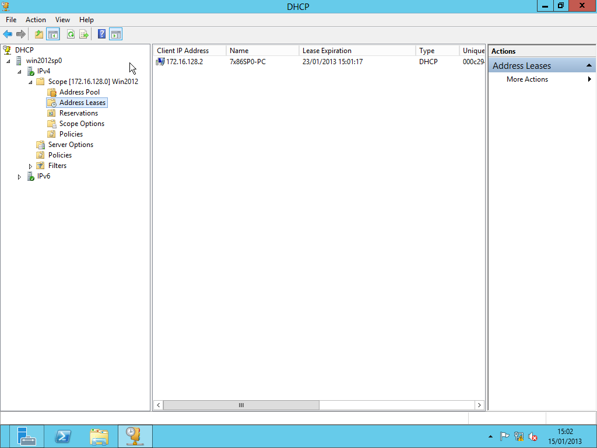Select Reservations in the tree
597x448 pixels.
pyautogui.click(x=78, y=113)
